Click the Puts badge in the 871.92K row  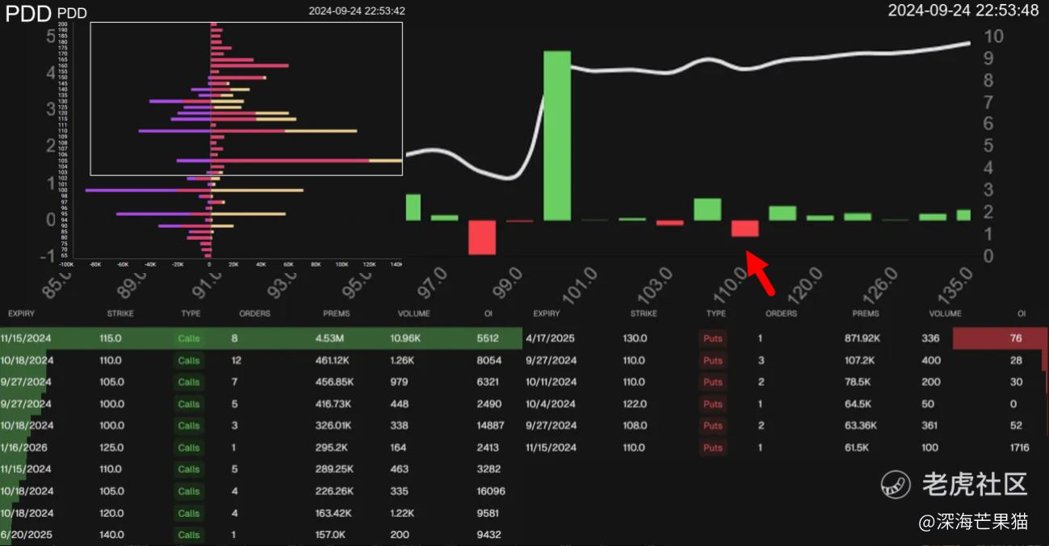coord(713,338)
